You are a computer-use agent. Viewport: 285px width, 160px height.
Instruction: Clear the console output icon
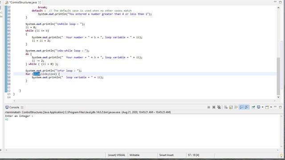point(226,107)
